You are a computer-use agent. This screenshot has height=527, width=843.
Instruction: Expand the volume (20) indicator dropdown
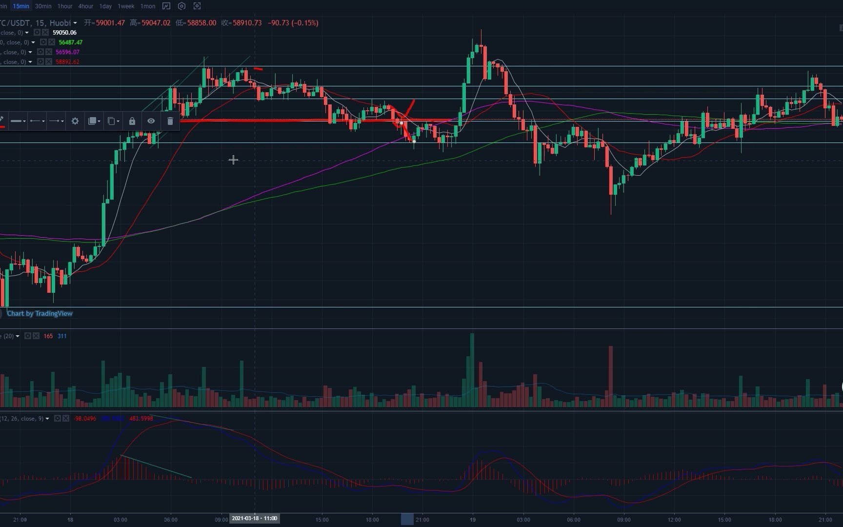pos(18,336)
